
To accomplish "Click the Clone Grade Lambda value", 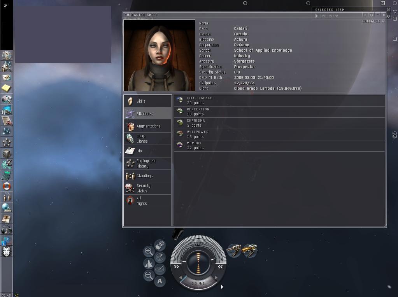I will coord(268,89).
